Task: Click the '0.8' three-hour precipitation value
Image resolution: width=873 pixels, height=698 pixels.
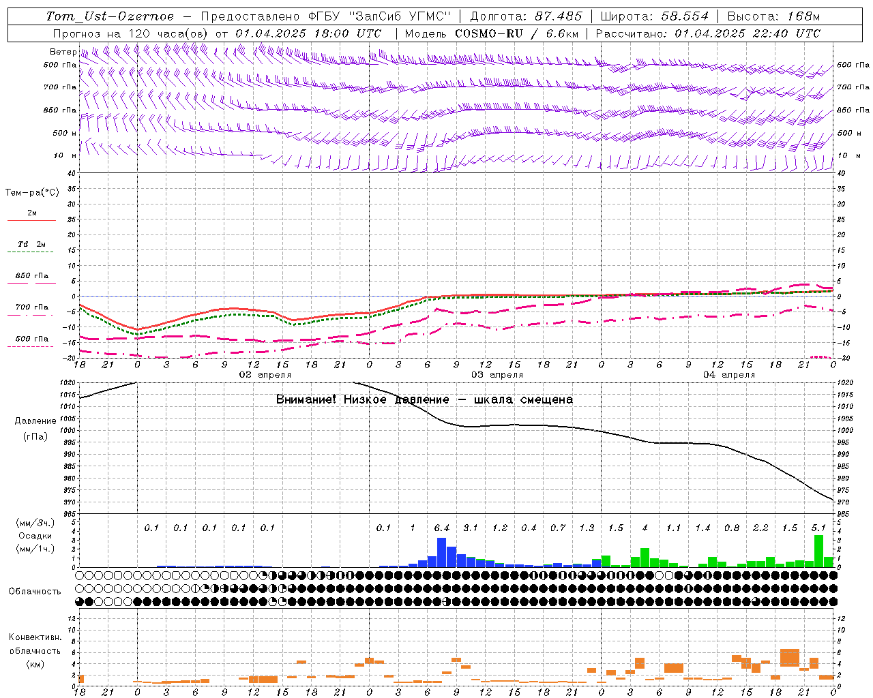Action: click(x=732, y=528)
